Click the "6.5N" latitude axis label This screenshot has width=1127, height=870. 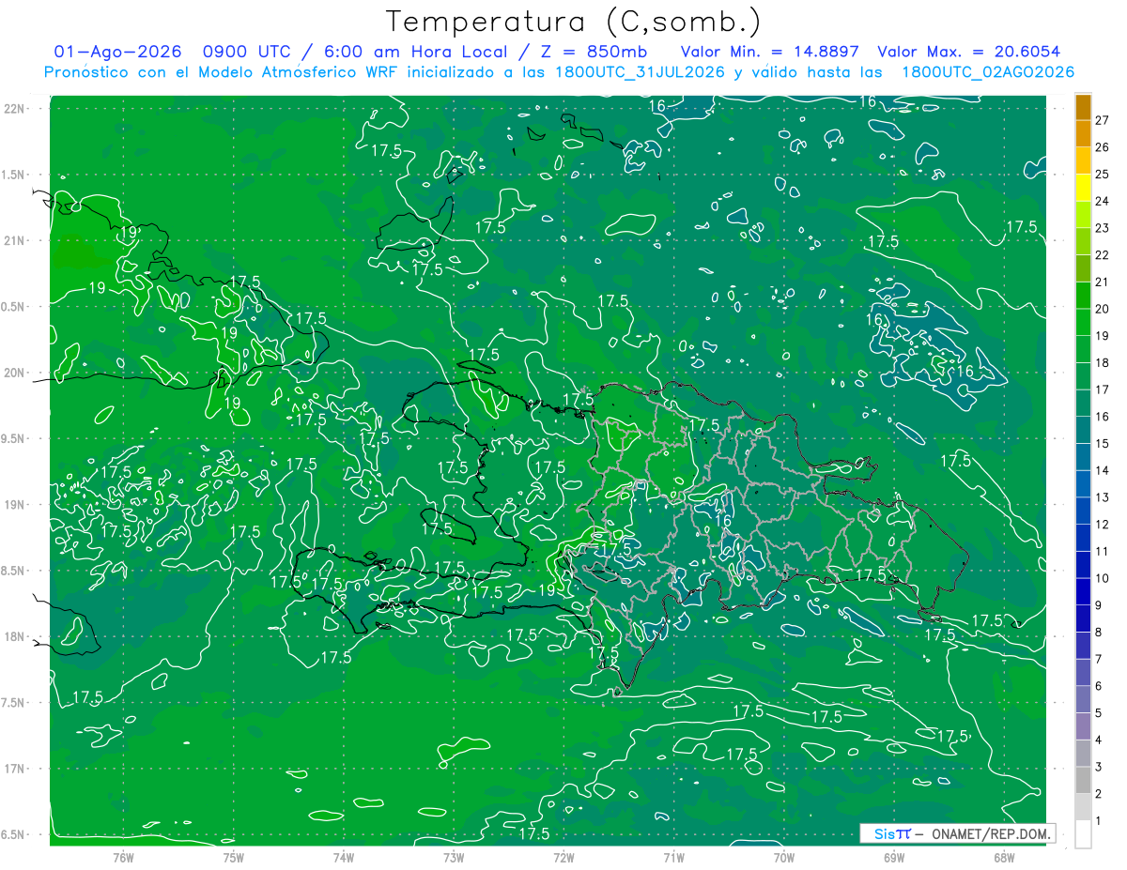coord(14,835)
